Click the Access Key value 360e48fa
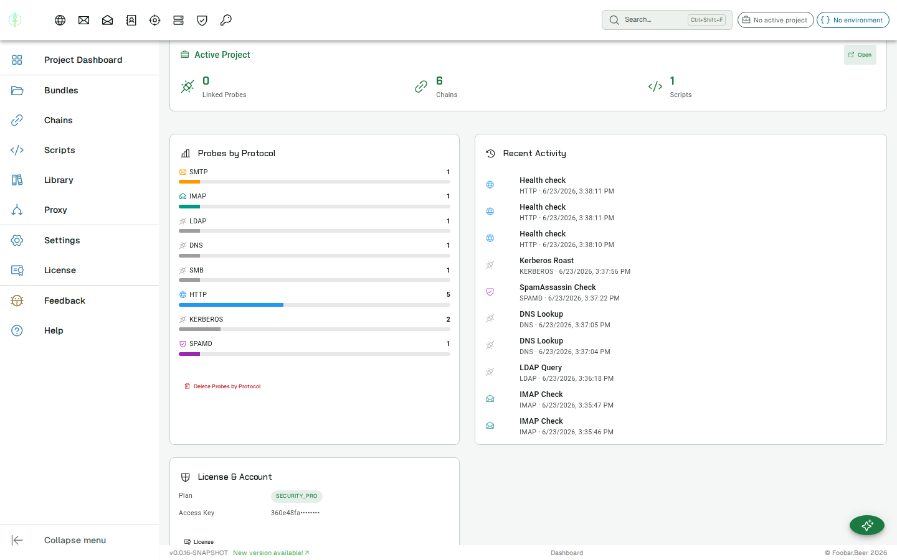 (295, 513)
